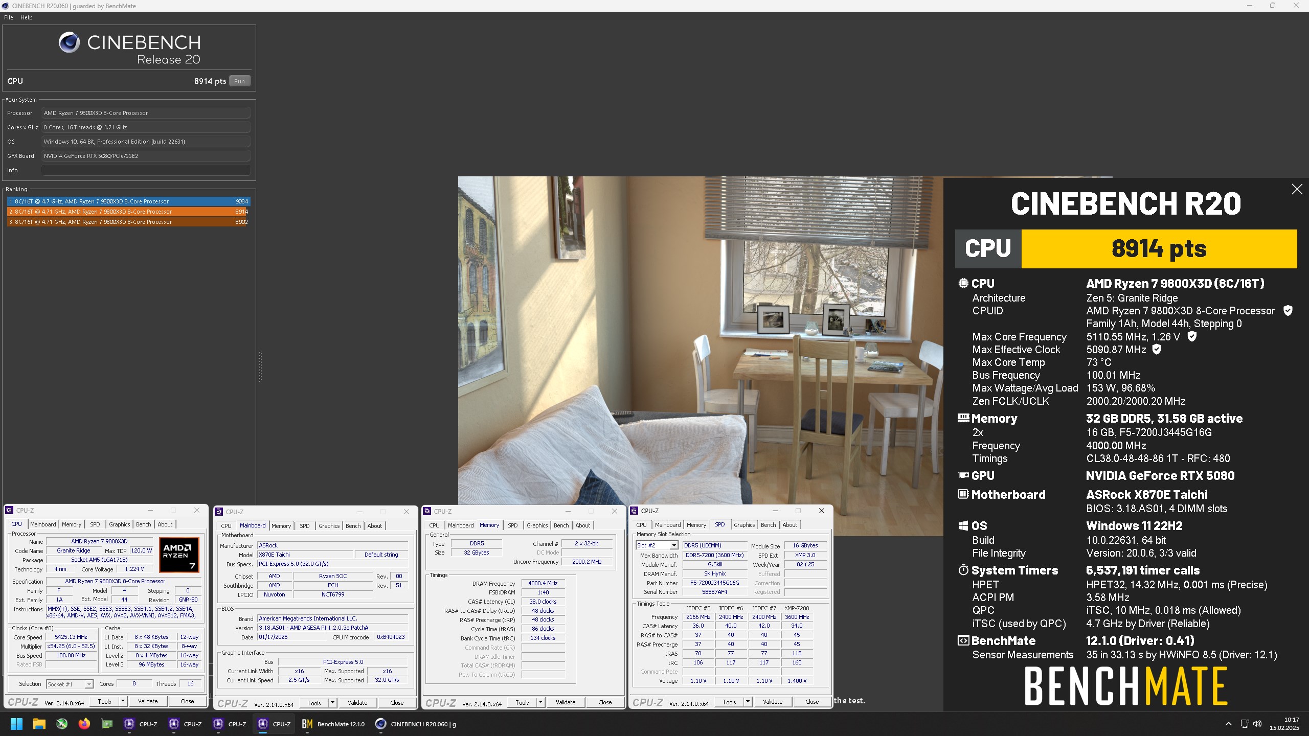
Task: Run the Cinebench CPU benchmark
Action: point(239,81)
